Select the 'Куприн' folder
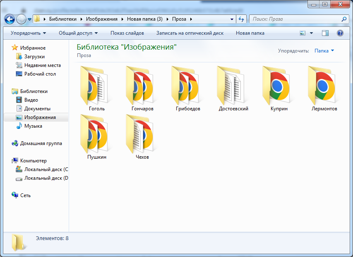 pos(279,88)
